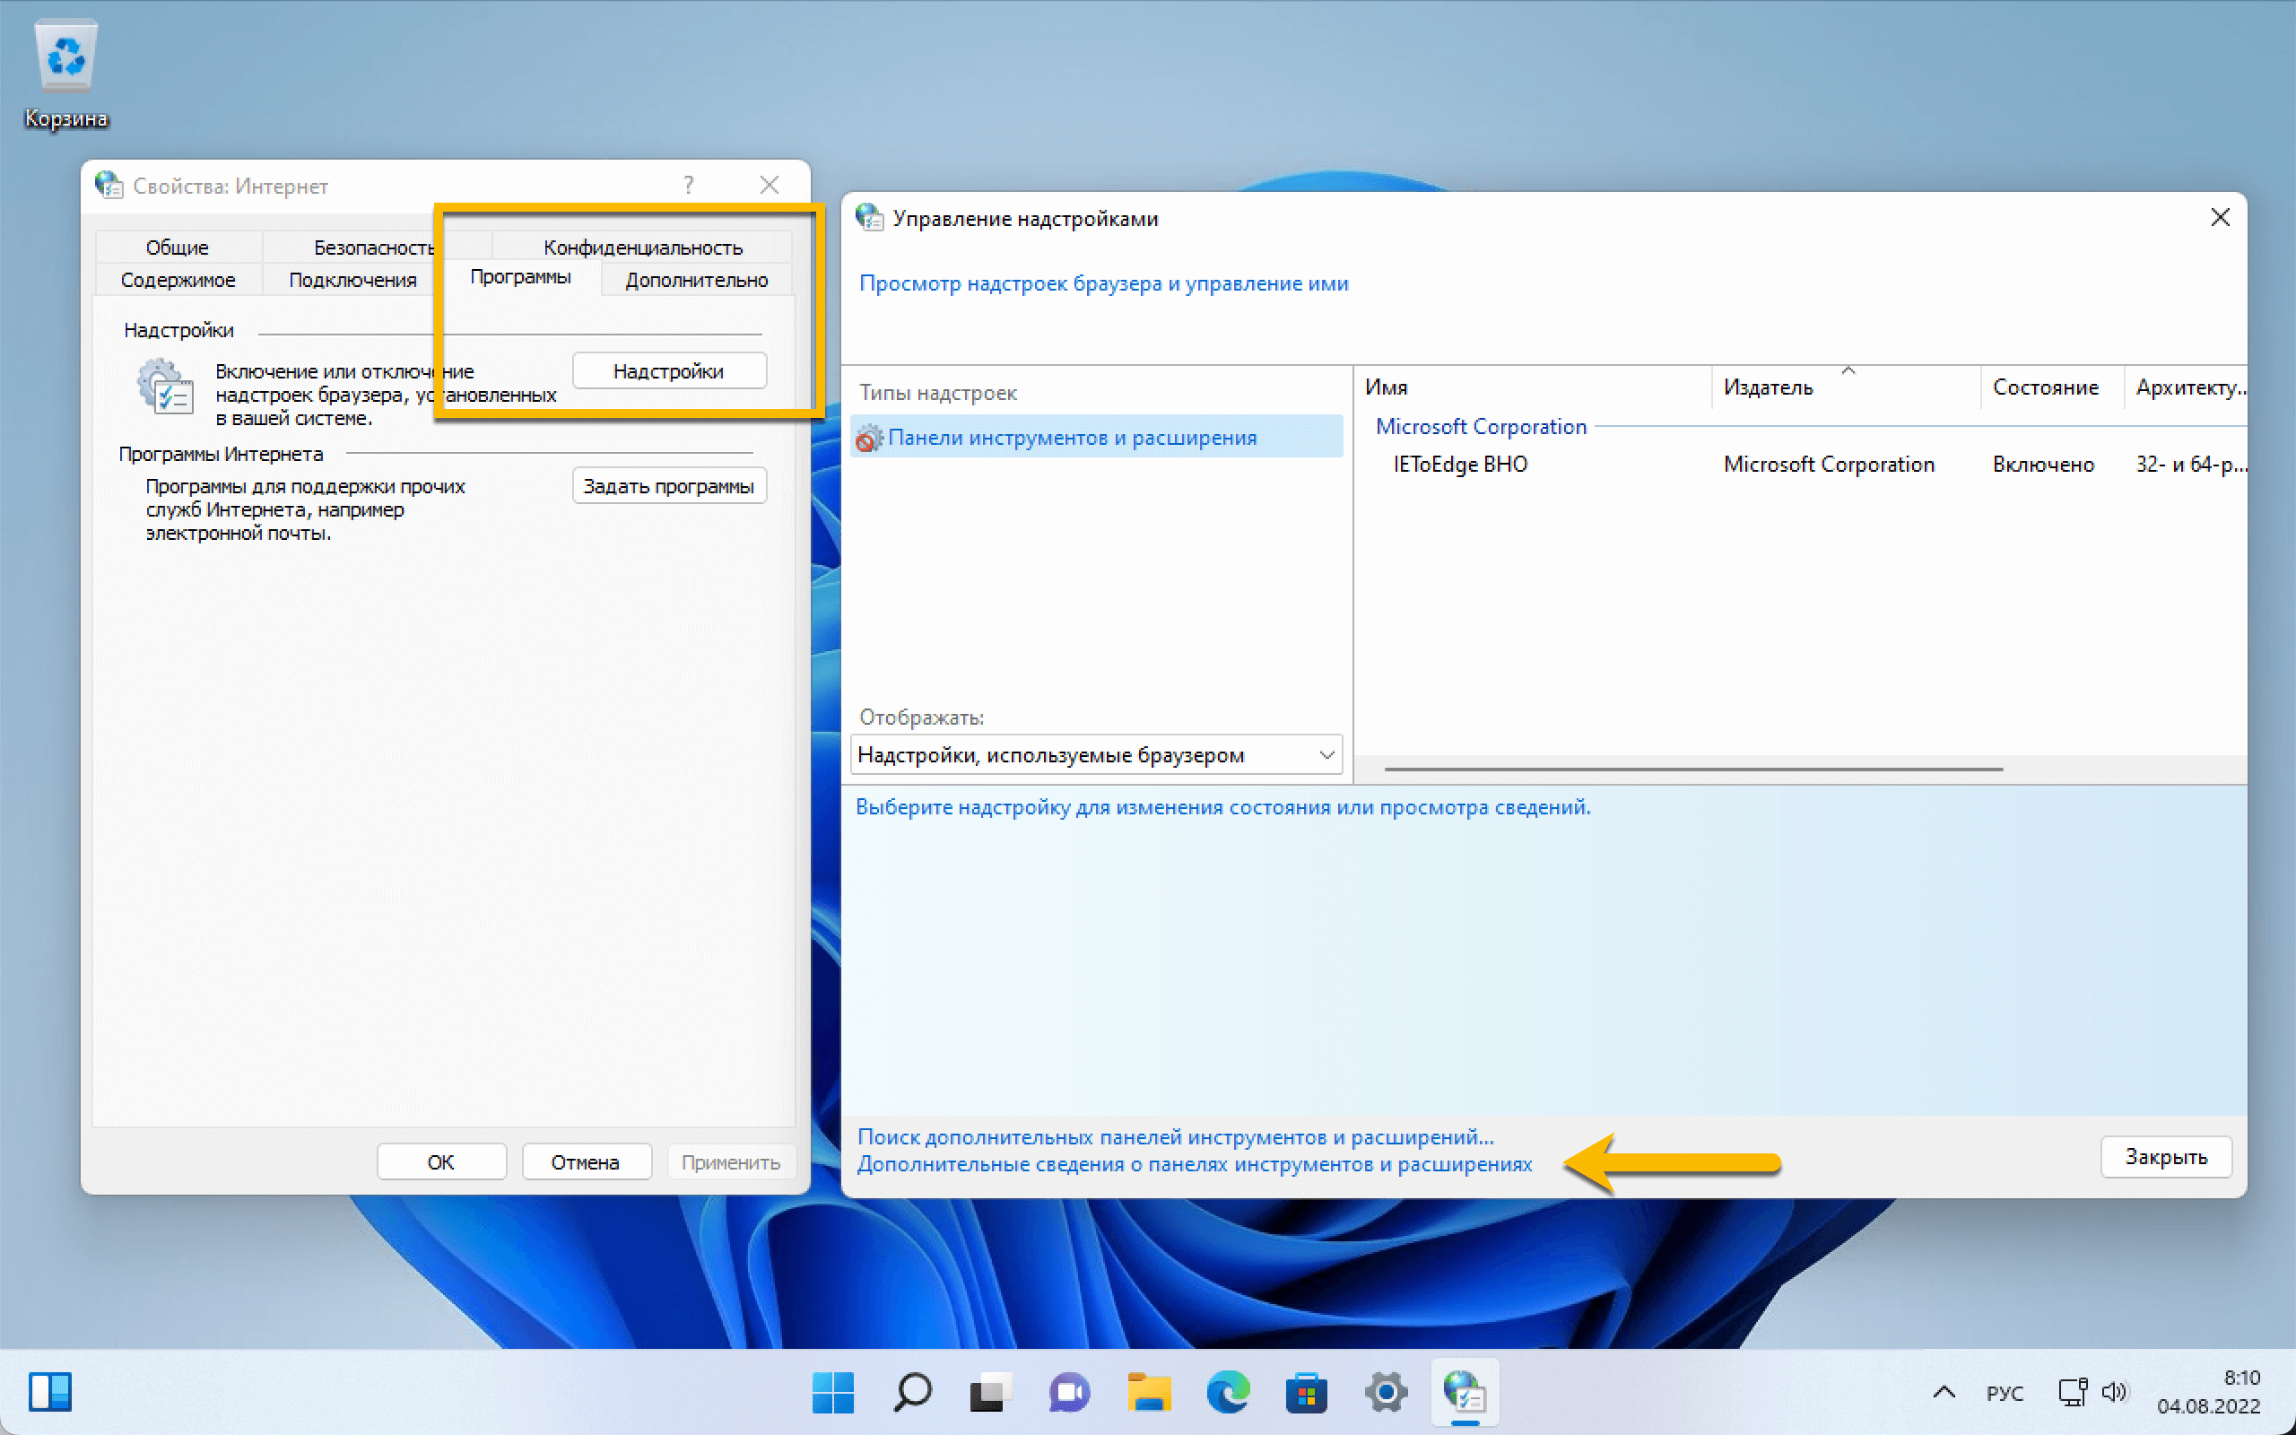Open the Settings gear on the taskbar
Screen dimensions: 2296x1435
(1385, 1392)
